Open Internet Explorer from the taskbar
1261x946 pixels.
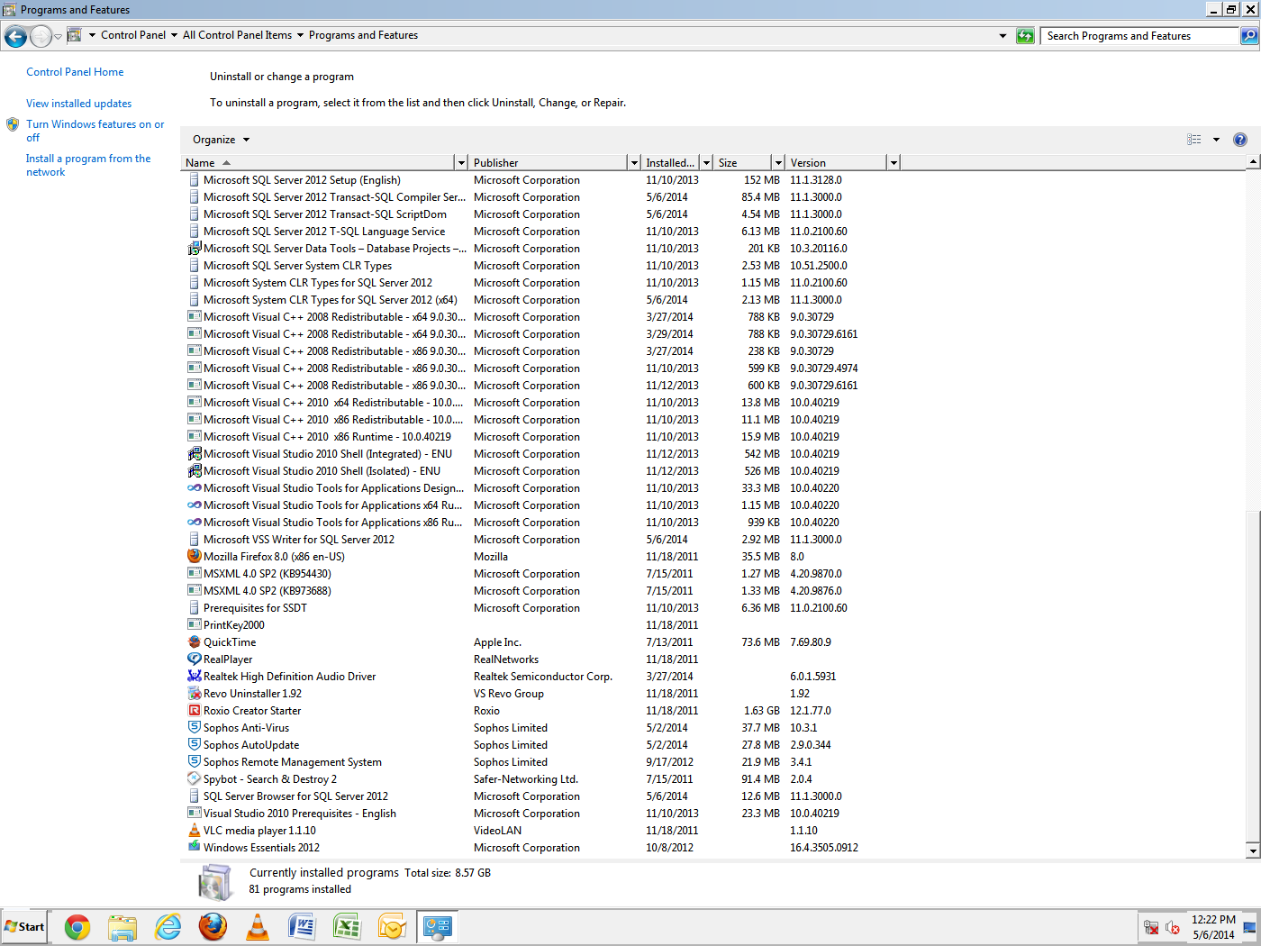(x=168, y=927)
